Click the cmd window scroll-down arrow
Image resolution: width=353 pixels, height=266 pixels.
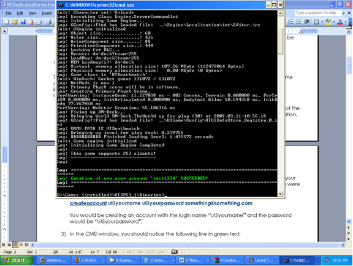[280, 194]
